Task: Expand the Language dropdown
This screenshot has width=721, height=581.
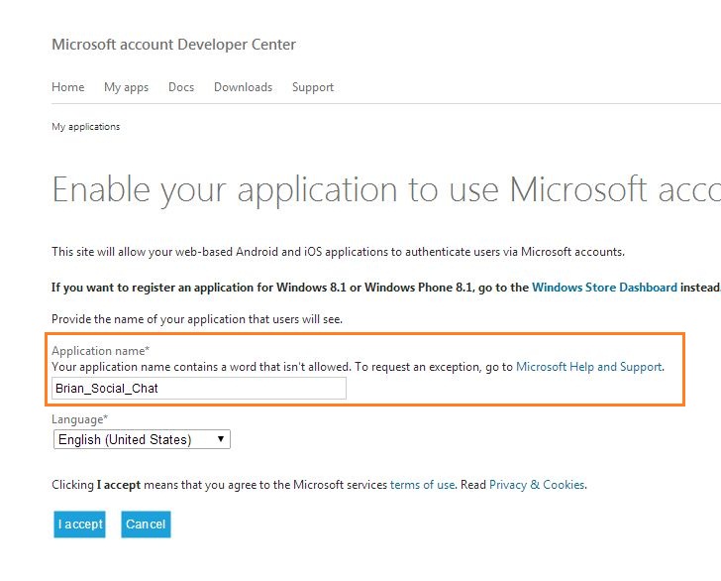Action: 142,439
